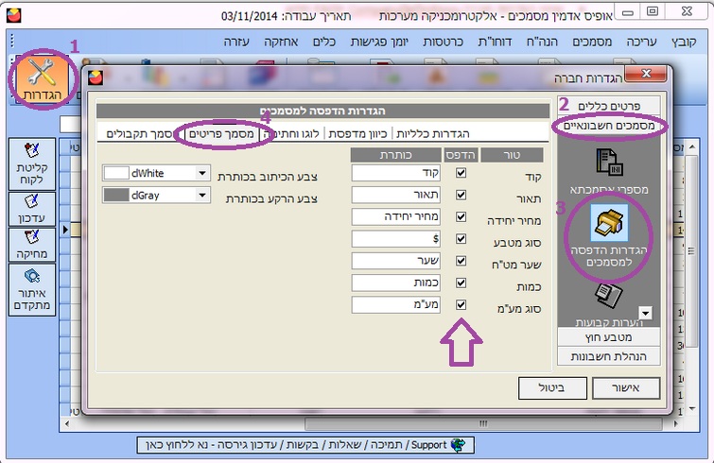Click the הגדרות settings toolbar icon
Viewport: 714px width, 463px height.
pos(38,78)
